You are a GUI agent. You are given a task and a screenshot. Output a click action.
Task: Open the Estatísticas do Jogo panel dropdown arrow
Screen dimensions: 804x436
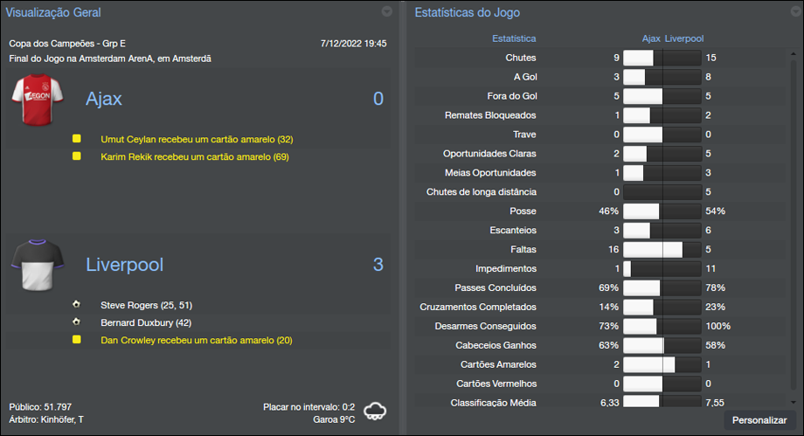[x=790, y=12]
